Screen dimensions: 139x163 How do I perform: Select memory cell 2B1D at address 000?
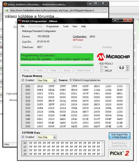(40, 86)
